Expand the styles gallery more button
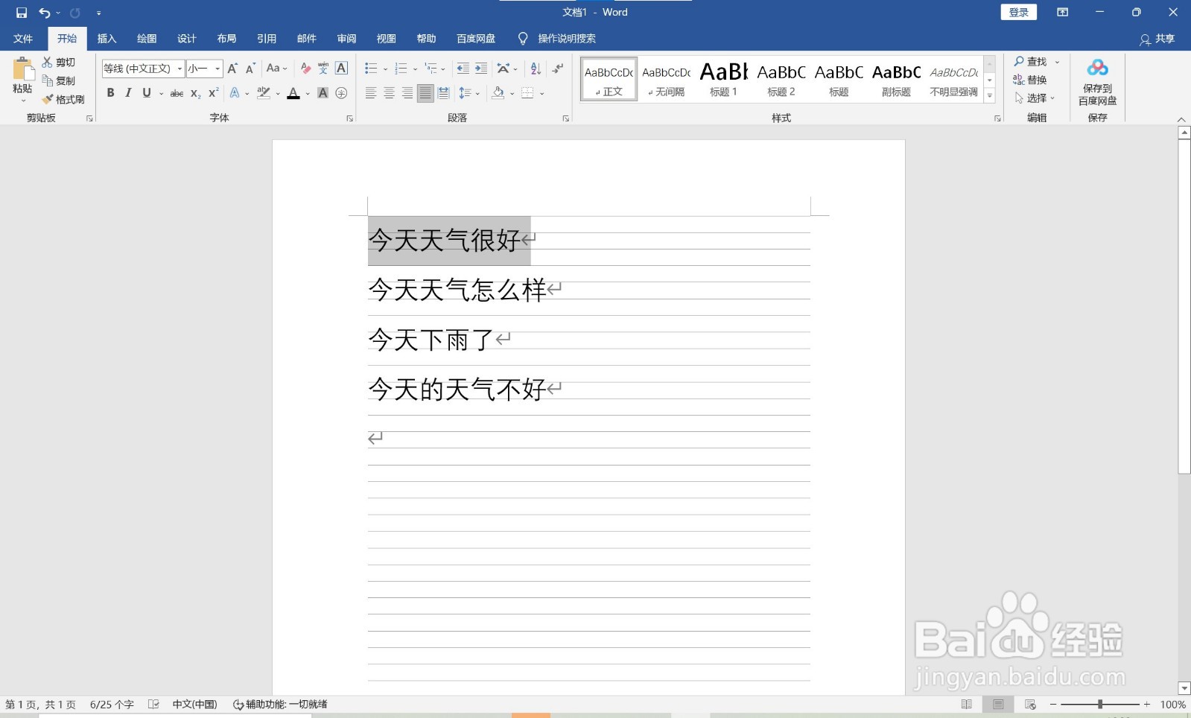1191x718 pixels. pyautogui.click(x=990, y=95)
